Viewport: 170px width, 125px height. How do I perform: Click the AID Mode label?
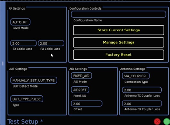coord(80,82)
